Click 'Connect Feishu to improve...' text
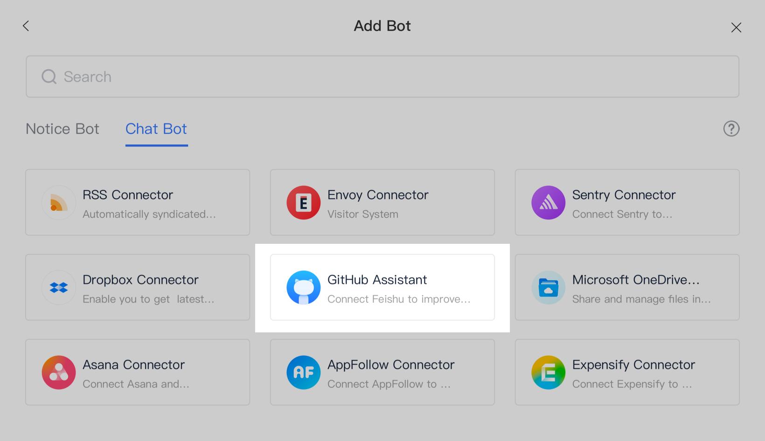The height and width of the screenshot is (441, 765). click(x=399, y=299)
